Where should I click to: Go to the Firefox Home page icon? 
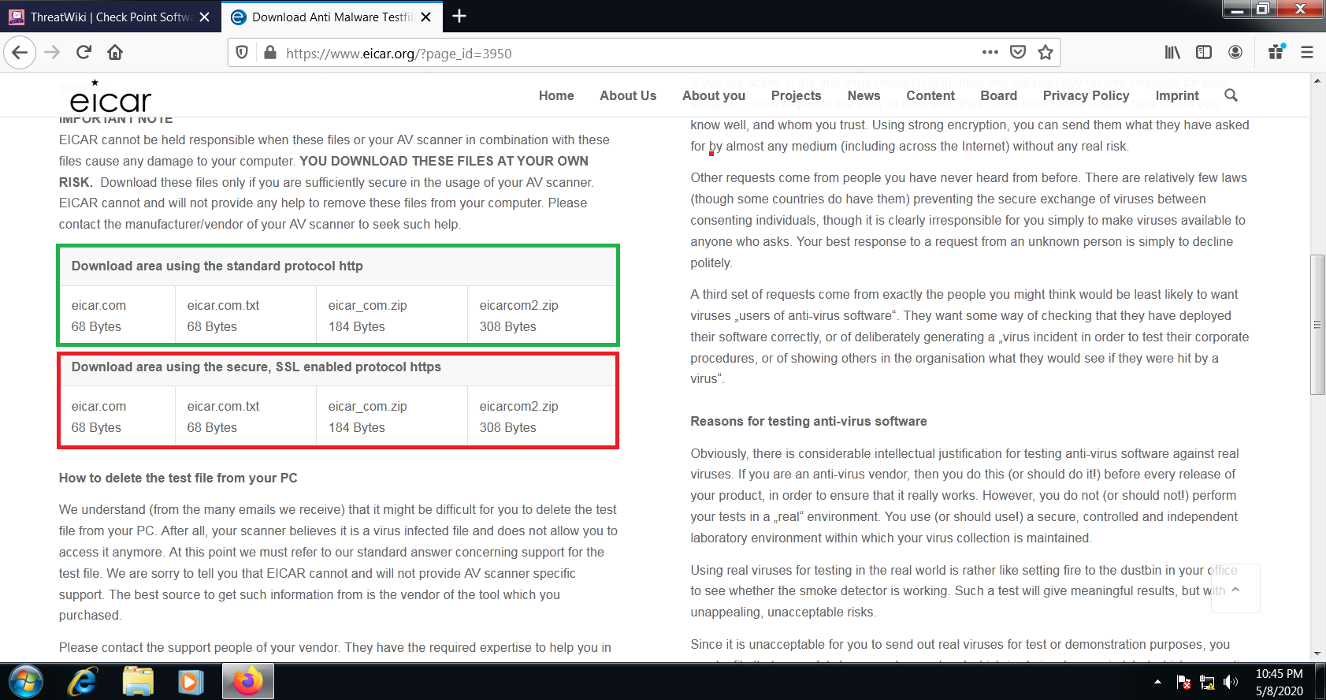click(115, 53)
